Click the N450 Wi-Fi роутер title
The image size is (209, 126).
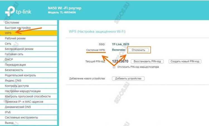click(x=65, y=8)
